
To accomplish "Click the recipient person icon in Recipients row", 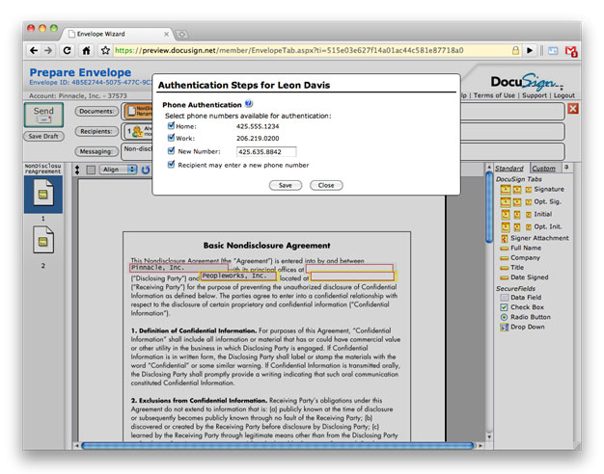I will (137, 132).
